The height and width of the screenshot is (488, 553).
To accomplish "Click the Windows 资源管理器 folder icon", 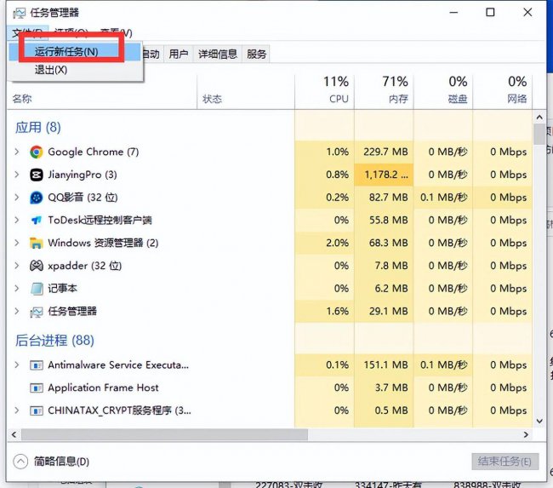I will point(37,243).
